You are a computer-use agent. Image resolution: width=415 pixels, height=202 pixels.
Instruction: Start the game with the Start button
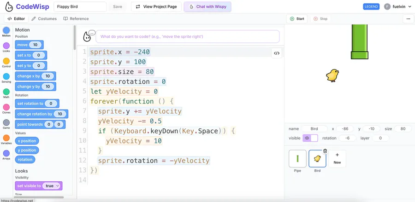(297, 19)
